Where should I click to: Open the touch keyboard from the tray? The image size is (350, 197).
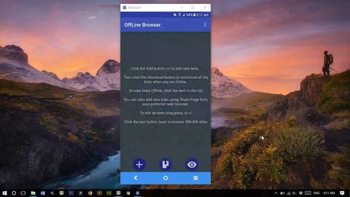coord(308,193)
